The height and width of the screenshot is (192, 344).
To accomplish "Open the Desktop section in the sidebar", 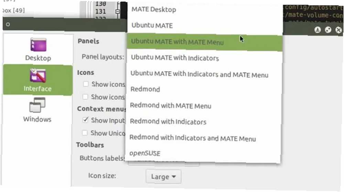I will point(38,49).
